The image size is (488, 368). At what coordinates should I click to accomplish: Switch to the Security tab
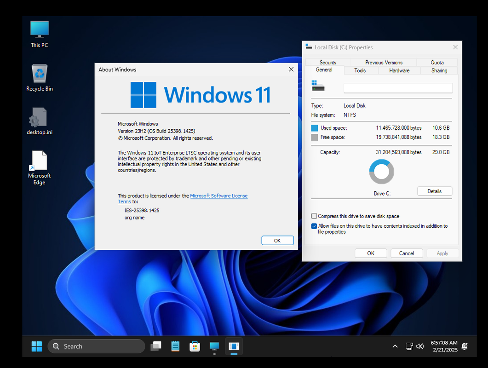(x=328, y=62)
